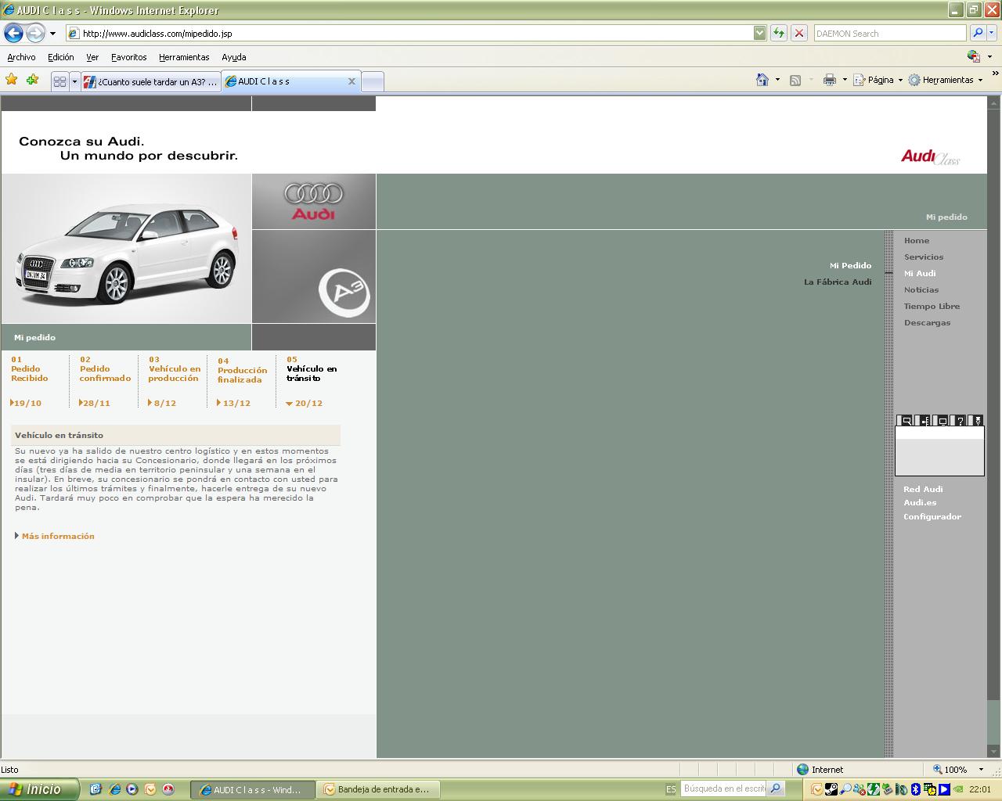Open a new blank tab
This screenshot has height=801, width=1002.
(x=373, y=81)
